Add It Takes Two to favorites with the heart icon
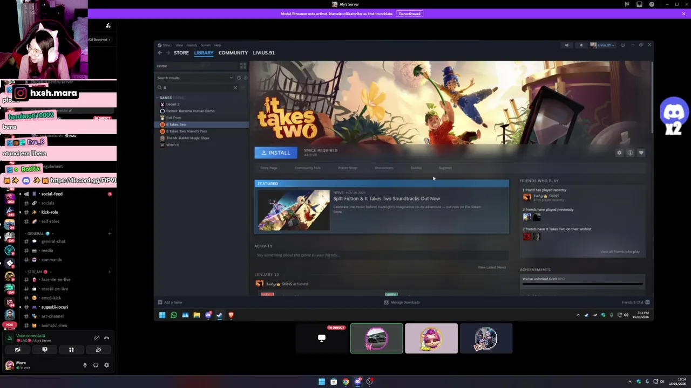Viewport: 691px width, 388px height. pyautogui.click(x=641, y=153)
